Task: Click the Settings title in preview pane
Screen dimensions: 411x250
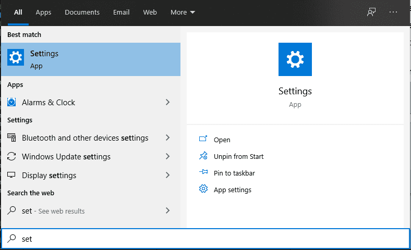Action: [295, 91]
